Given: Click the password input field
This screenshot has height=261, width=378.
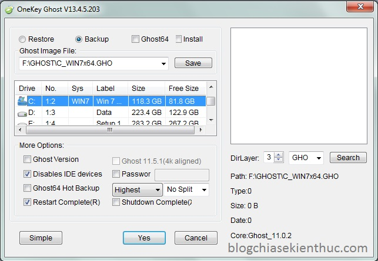Looking at the screenshot, I should (182, 175).
